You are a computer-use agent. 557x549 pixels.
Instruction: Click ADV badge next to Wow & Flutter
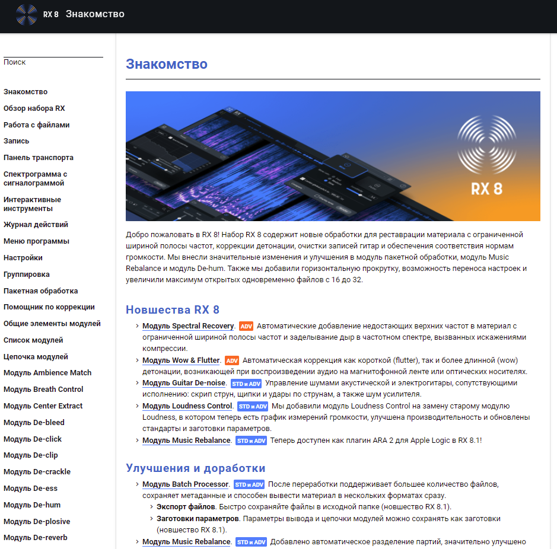click(x=232, y=361)
